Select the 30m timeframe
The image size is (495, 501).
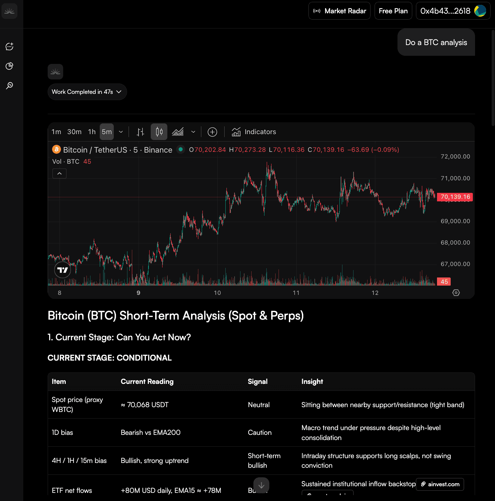click(x=74, y=132)
